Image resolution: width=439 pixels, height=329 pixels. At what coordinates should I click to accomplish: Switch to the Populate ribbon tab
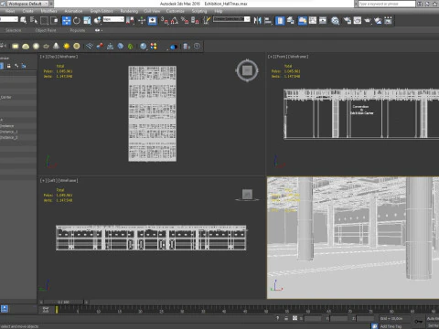(x=78, y=30)
